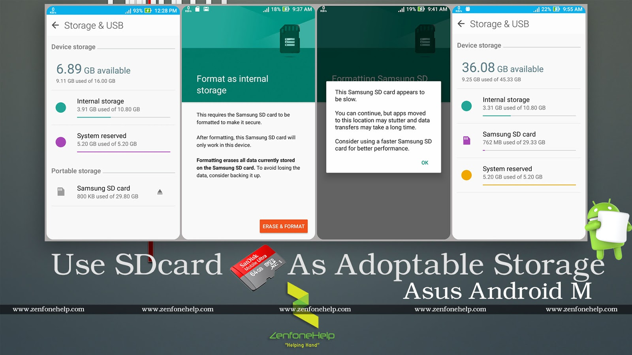
Task: Tap "36.08 GB available" text
Action: click(502, 68)
